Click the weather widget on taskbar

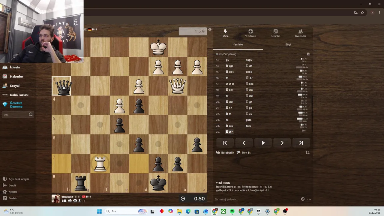click(13, 211)
